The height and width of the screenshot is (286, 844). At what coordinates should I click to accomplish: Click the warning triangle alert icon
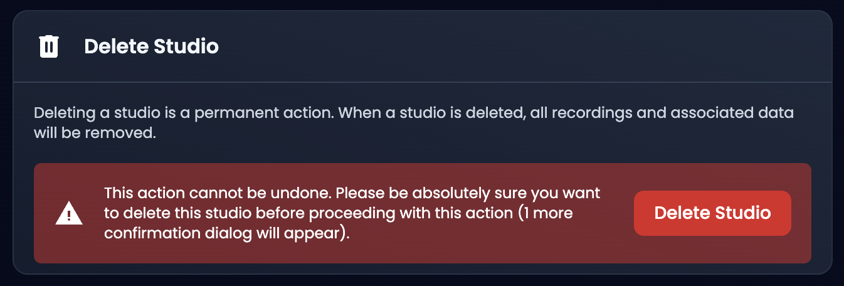tap(68, 214)
